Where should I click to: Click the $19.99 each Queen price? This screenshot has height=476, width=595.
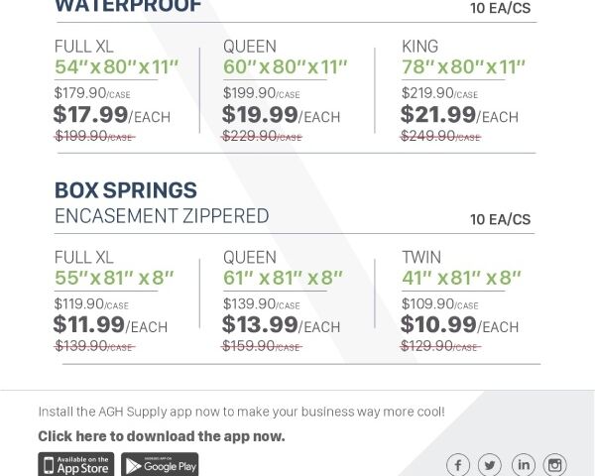pos(281,115)
